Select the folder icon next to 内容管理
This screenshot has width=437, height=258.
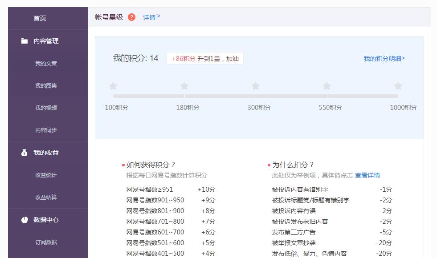[24, 41]
